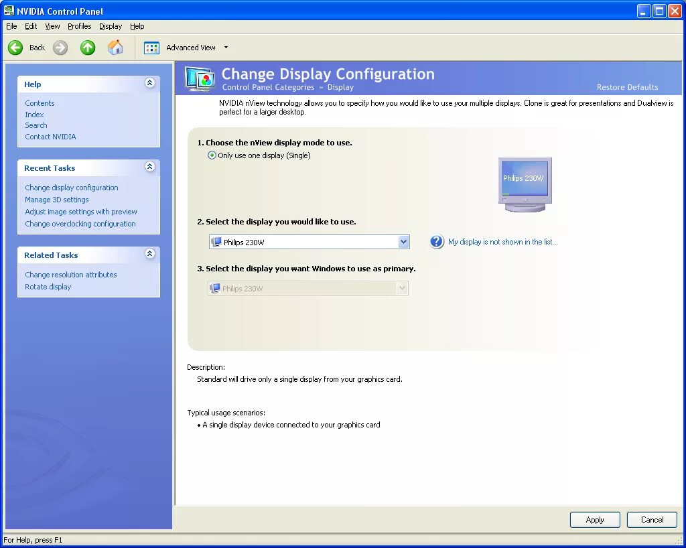The height and width of the screenshot is (548, 686).
Task: Open Manage 3D settings task
Action: [57, 200]
